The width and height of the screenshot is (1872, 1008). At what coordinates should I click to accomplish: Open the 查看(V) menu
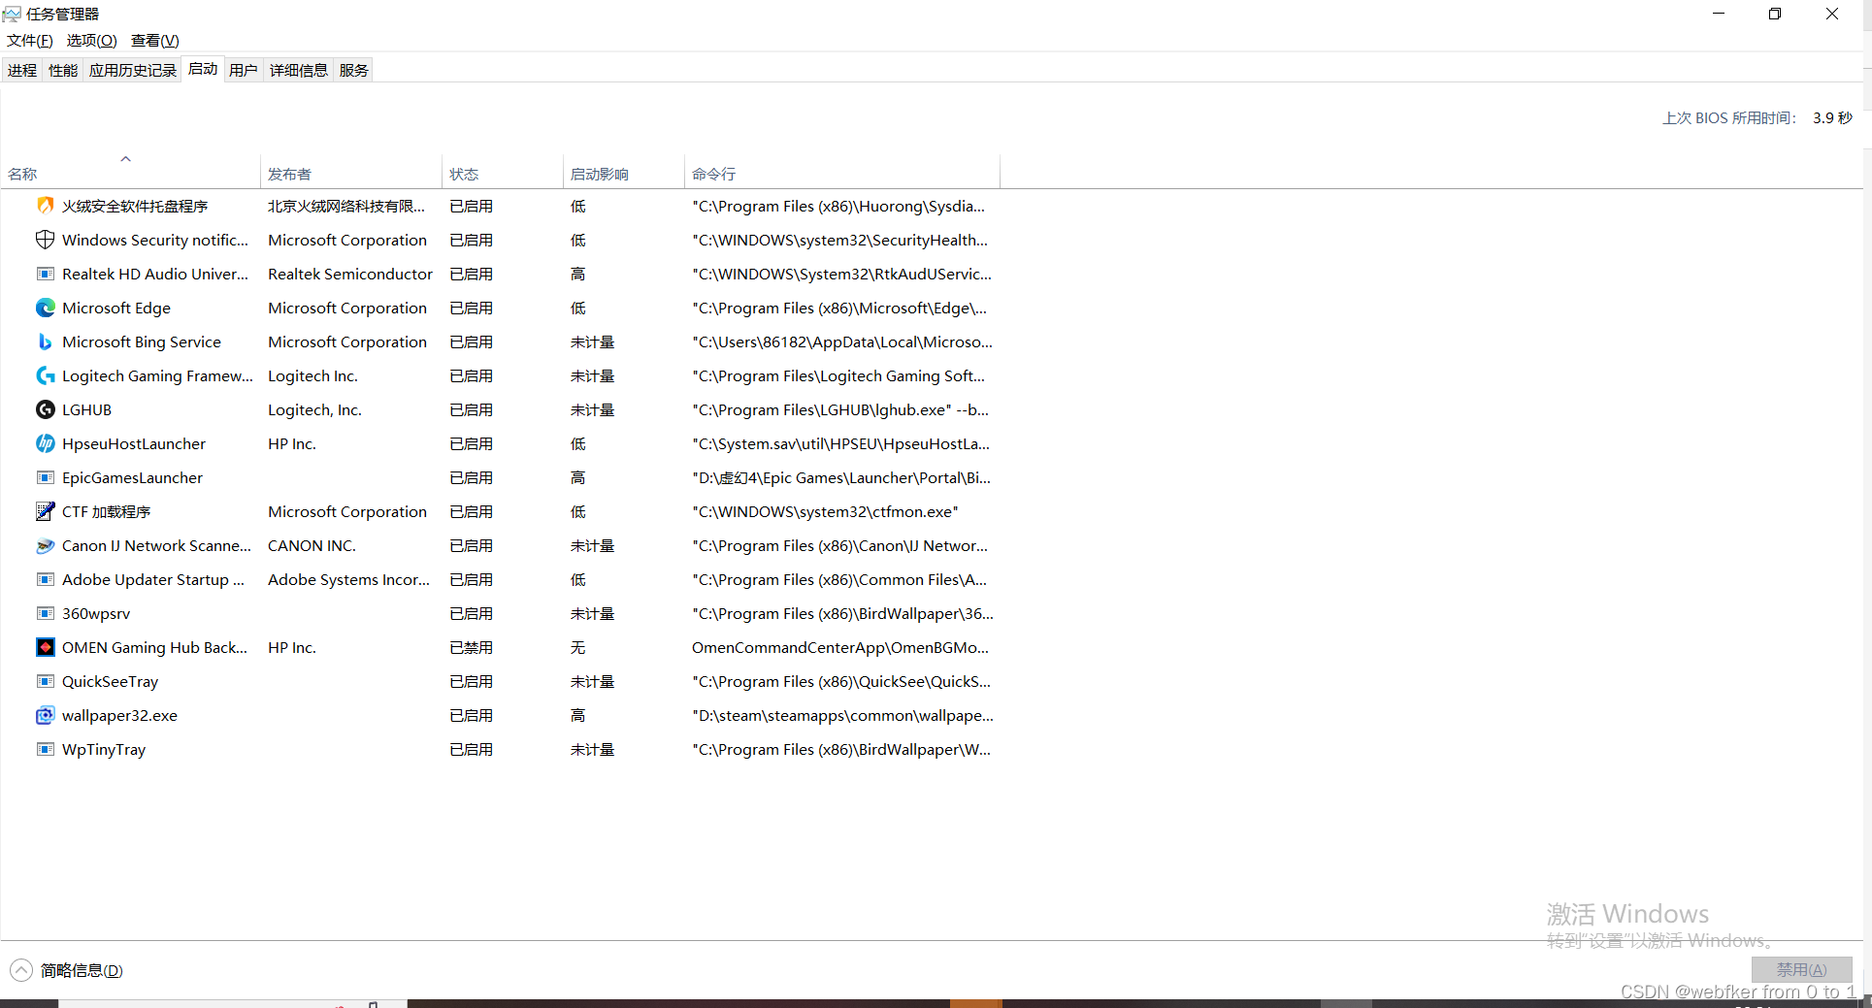click(x=155, y=40)
